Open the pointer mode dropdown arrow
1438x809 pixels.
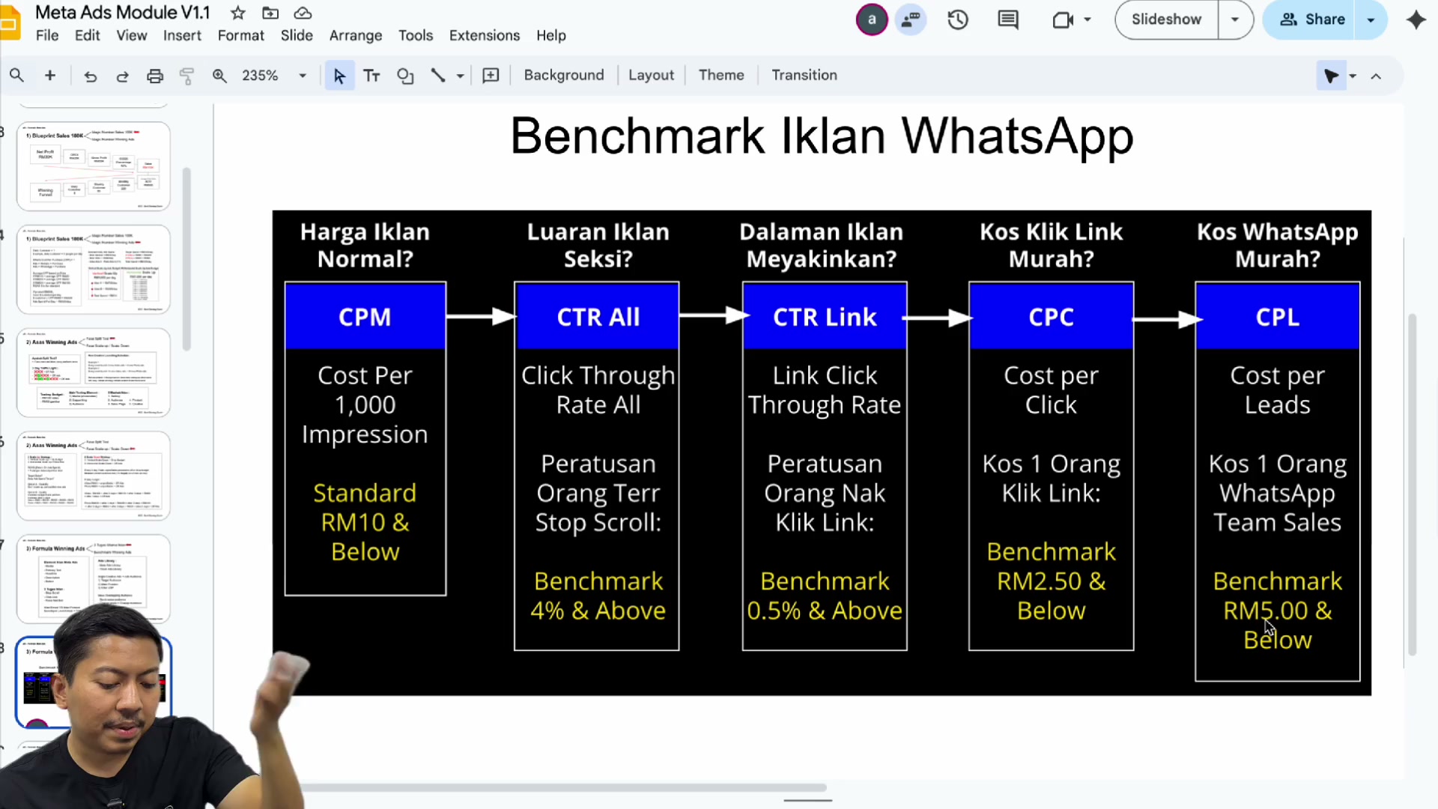1353,76
